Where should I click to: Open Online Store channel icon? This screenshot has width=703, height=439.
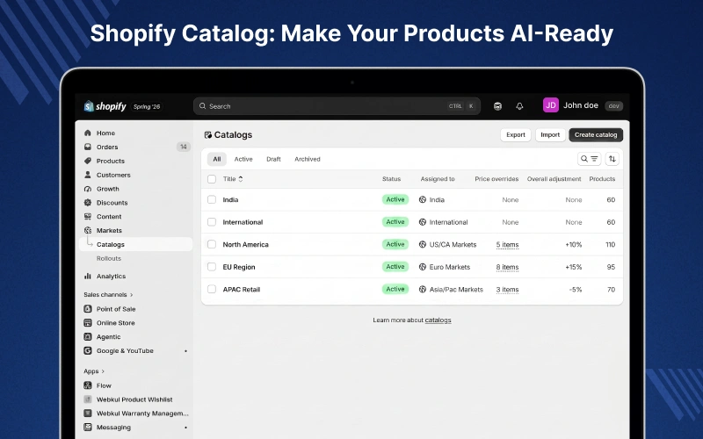point(88,322)
